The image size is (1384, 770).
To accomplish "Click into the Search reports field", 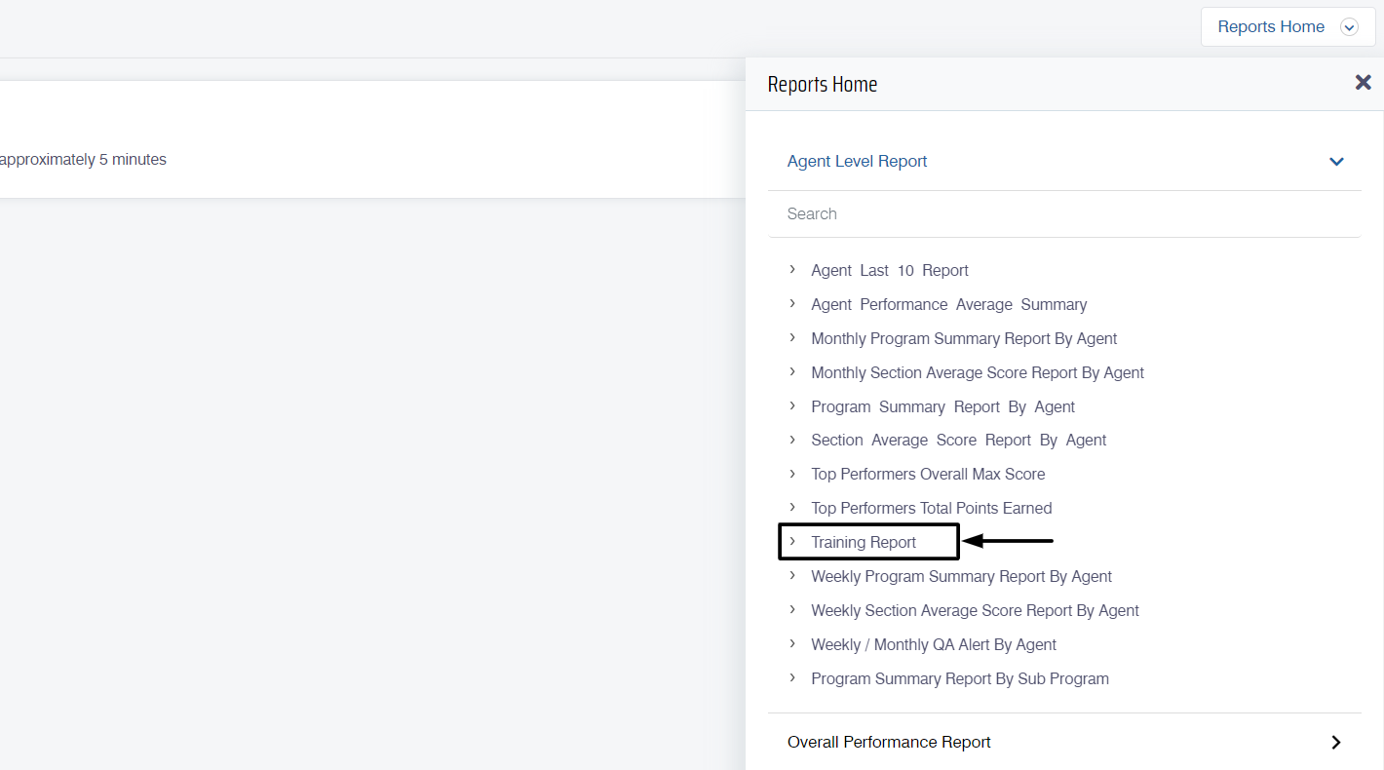I will tap(1064, 214).
